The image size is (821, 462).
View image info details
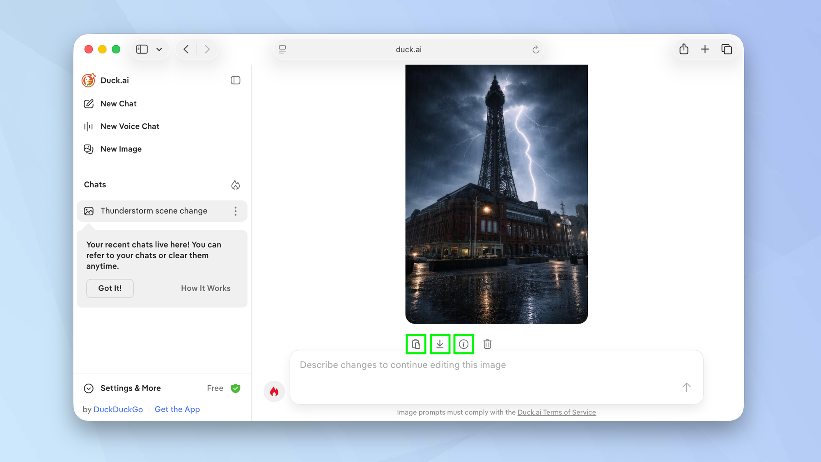(x=463, y=344)
